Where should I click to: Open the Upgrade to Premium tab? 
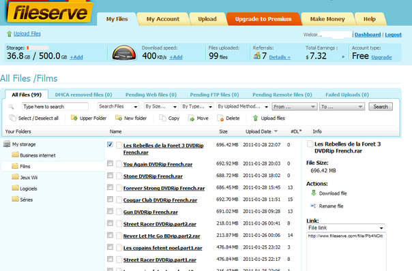tap(263, 19)
